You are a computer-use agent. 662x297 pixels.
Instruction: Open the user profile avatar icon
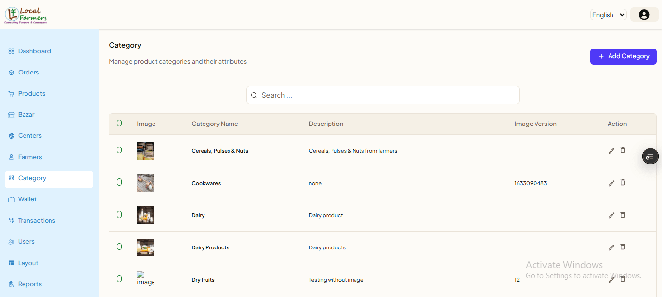pos(644,15)
